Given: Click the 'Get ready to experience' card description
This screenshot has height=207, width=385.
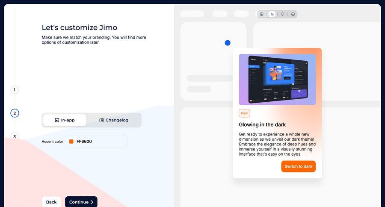Looking at the screenshot, I should [277, 144].
